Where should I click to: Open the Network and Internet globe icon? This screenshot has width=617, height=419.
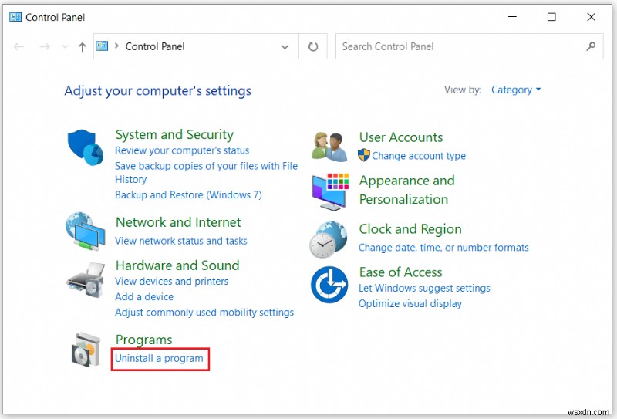pos(86,231)
